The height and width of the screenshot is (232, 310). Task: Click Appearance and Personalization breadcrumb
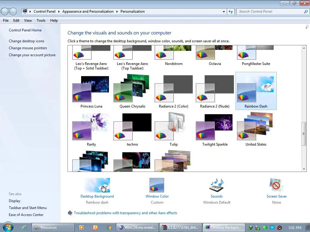pyautogui.click(x=88, y=11)
